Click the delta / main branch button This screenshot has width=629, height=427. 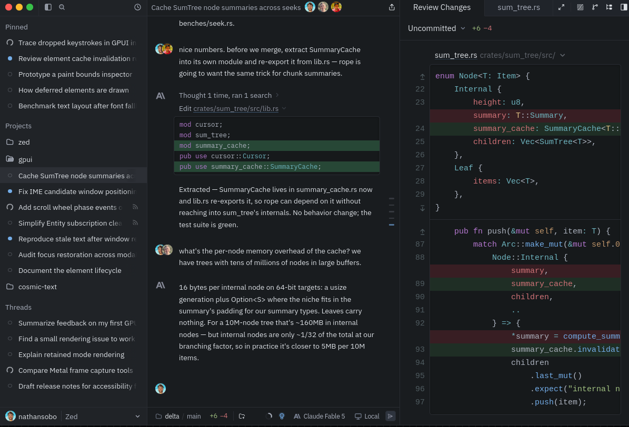tap(178, 416)
